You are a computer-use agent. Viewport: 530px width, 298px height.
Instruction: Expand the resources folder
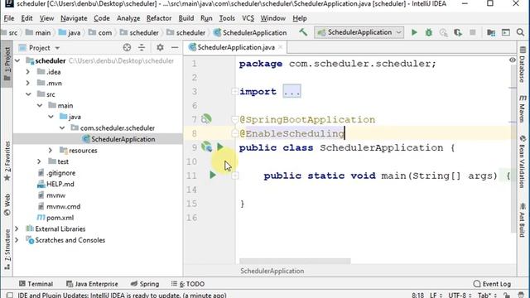[x=51, y=151]
